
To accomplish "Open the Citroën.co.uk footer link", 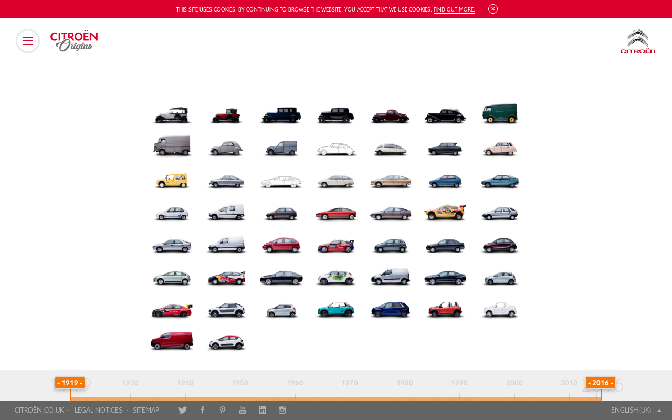I will [x=39, y=410].
